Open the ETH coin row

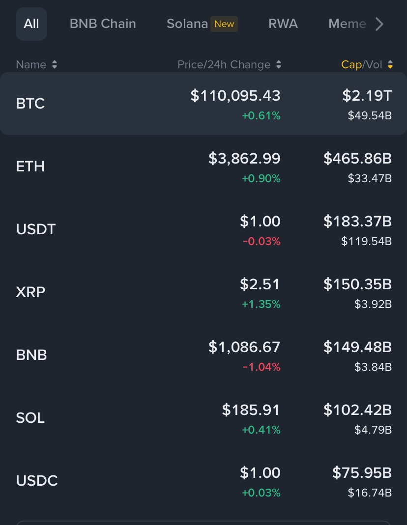[203, 166]
